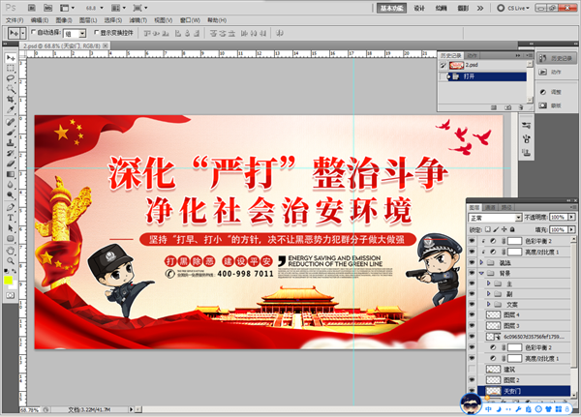Viewport: 581px width, 417px height.
Task: Select the Eraser tool
Action: (11, 164)
